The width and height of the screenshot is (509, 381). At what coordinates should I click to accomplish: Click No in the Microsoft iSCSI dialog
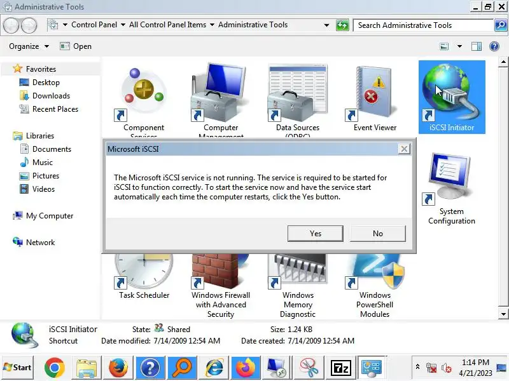(x=378, y=234)
